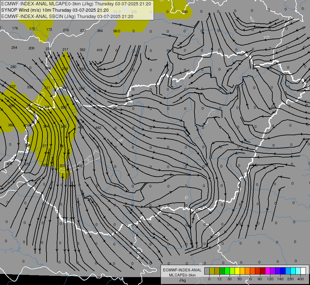Click the map value 442

pos(98,128)
